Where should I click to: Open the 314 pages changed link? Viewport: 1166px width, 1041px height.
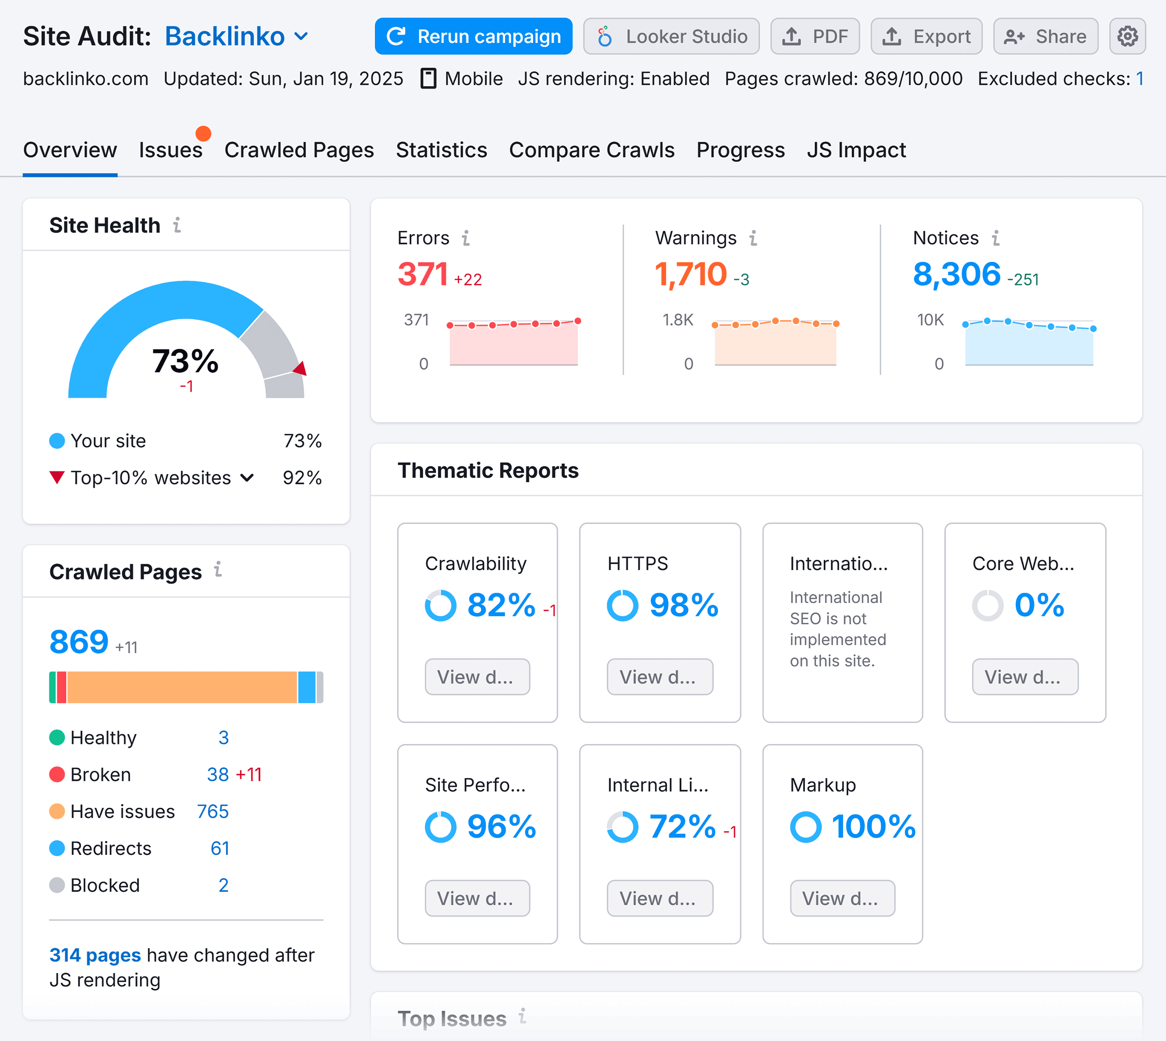[x=95, y=955]
